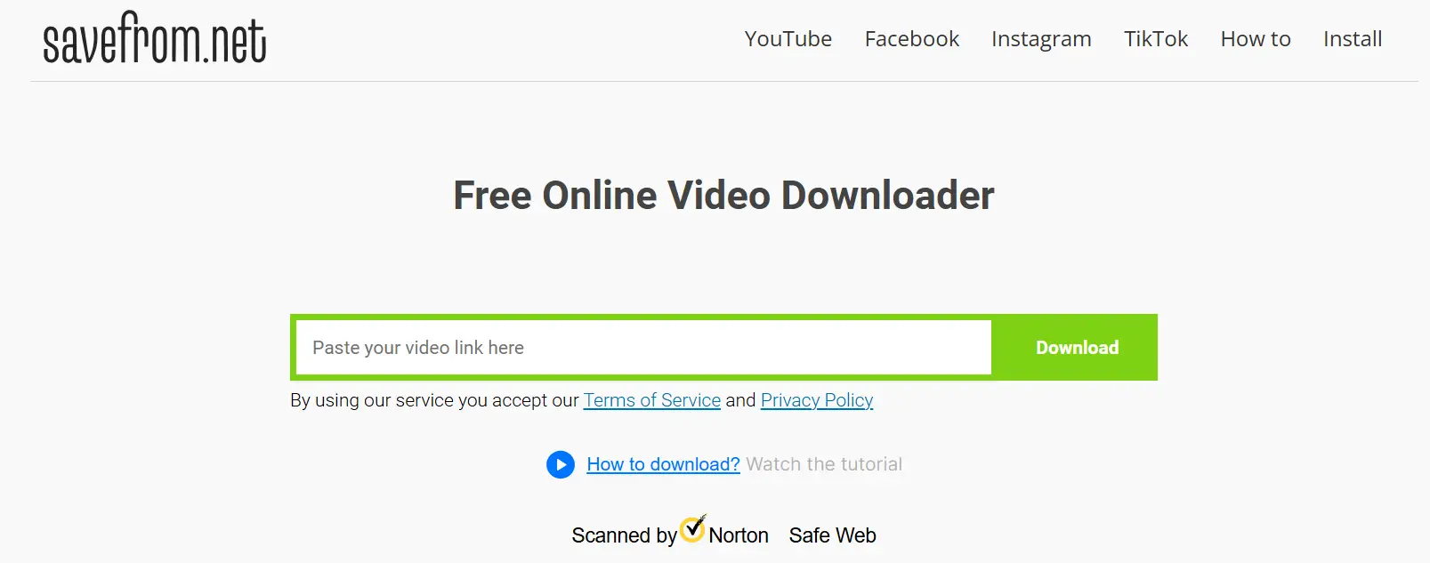Viewport: 1430px width, 563px height.
Task: Click the blue play tutorial icon
Action: [x=561, y=464]
